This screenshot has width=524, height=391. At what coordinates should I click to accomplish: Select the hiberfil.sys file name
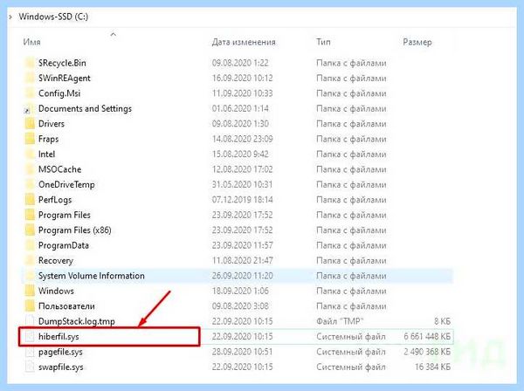pyautogui.click(x=59, y=337)
